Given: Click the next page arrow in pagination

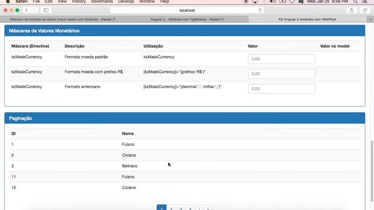Looking at the screenshot, I should click(x=199, y=208).
